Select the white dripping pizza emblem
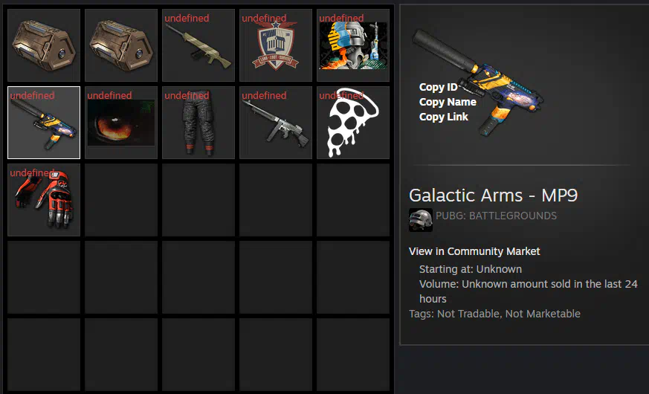Image resolution: width=649 pixels, height=394 pixels. click(353, 123)
